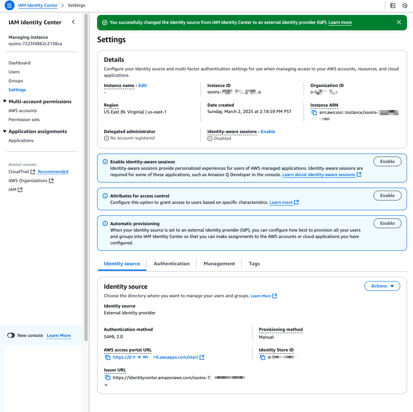Image resolution: width=413 pixels, height=412 pixels.
Task: Switch to the Authentication tab
Action: point(172,263)
